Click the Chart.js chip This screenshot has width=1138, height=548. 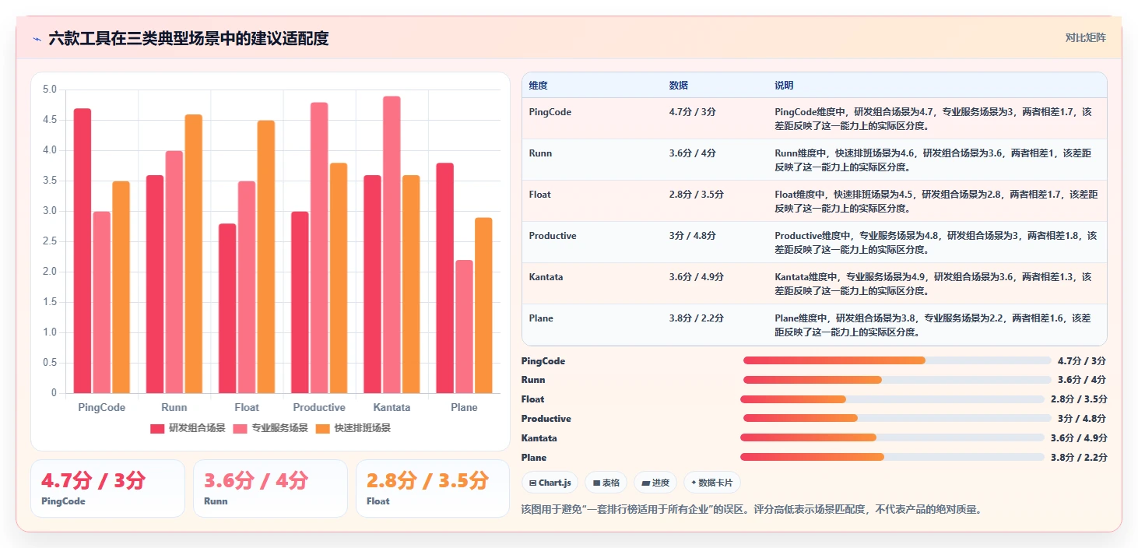pyautogui.click(x=550, y=483)
